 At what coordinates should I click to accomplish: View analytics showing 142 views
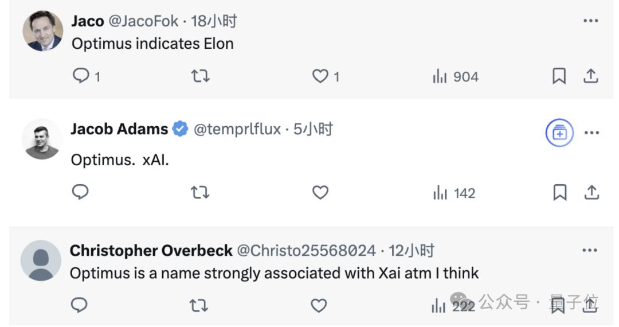coord(455,193)
